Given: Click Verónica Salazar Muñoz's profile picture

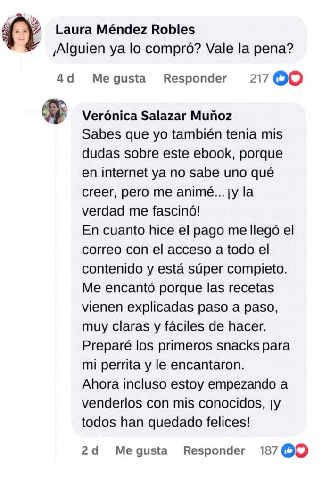Looking at the screenshot, I should 55,112.
